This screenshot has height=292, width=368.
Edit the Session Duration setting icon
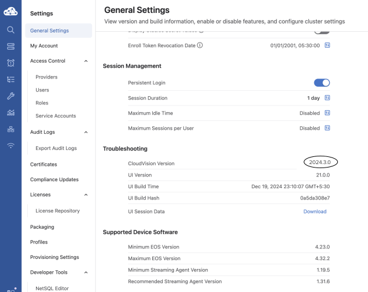(327, 98)
